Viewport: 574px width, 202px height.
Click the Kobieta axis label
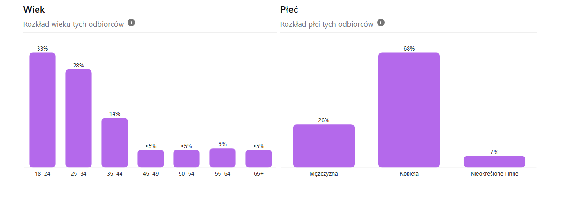click(x=409, y=174)
